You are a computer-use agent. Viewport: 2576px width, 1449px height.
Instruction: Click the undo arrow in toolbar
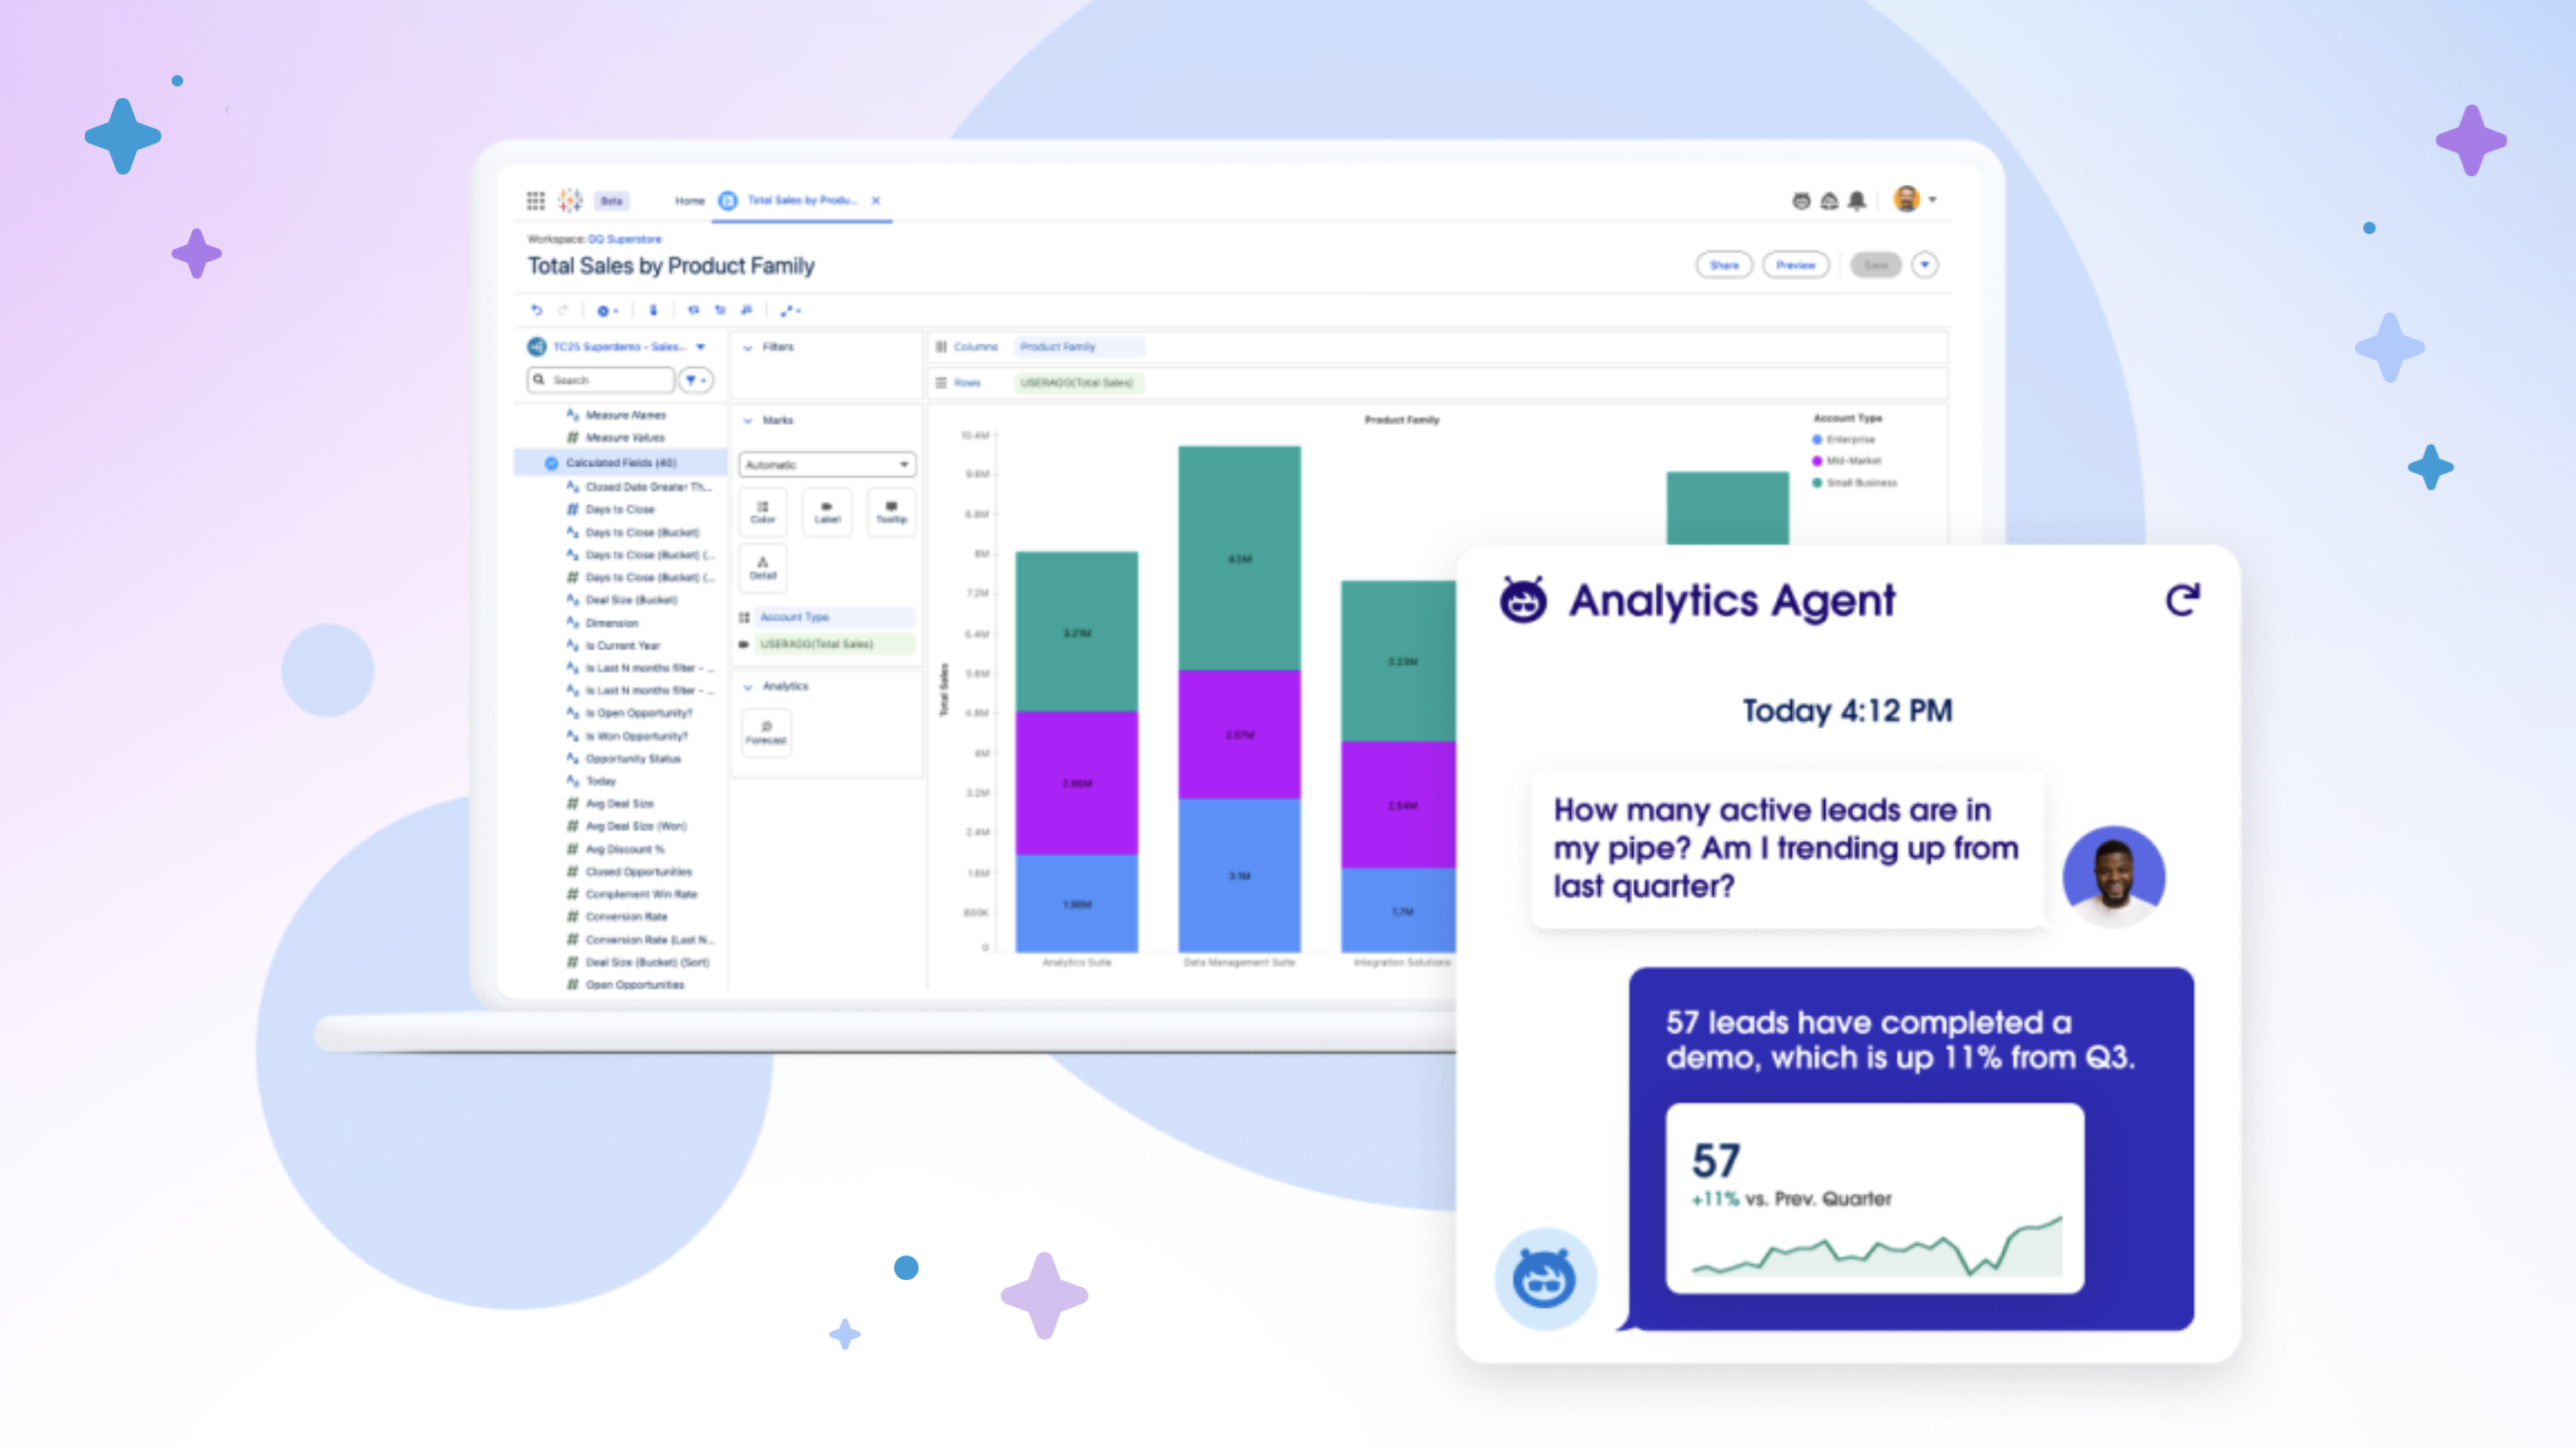(x=536, y=310)
